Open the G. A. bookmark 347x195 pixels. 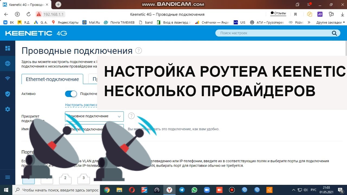coord(41,22)
